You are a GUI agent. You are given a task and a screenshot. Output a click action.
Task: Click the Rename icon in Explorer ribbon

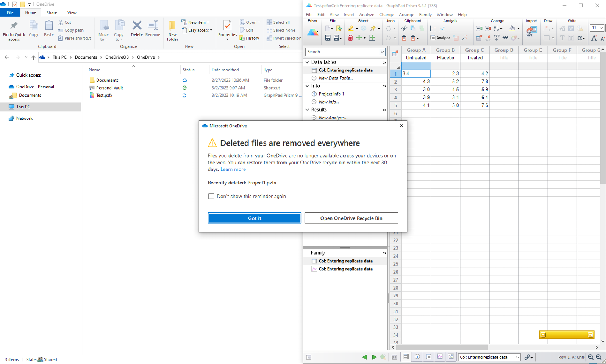point(153,26)
